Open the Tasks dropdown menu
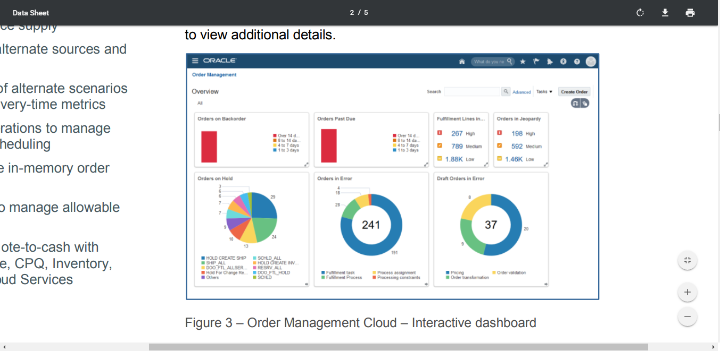The image size is (720, 351). pos(544,92)
